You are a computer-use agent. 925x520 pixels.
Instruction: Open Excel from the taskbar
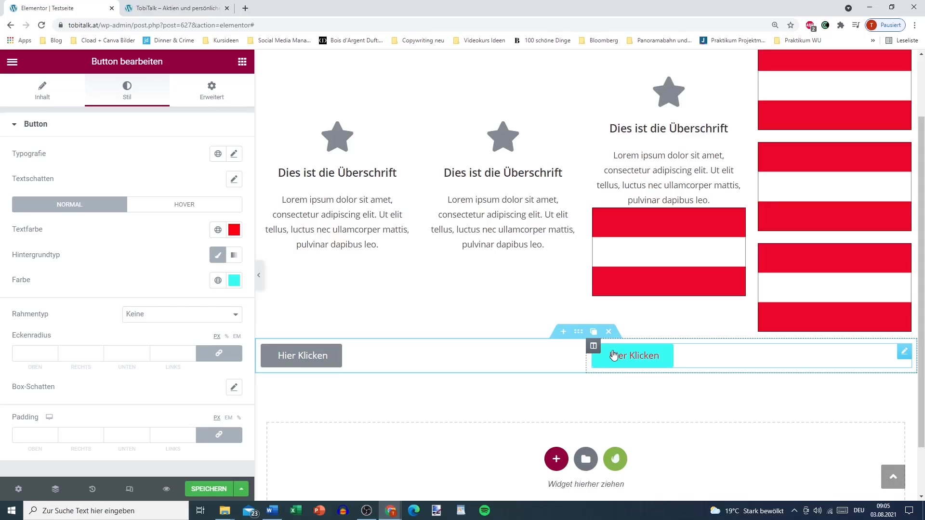click(295, 510)
